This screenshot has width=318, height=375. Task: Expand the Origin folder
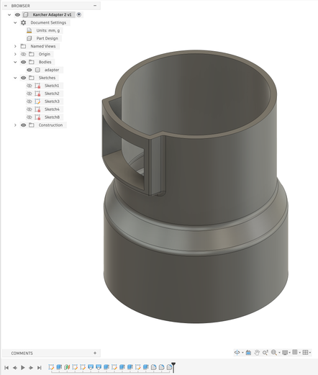(15, 54)
